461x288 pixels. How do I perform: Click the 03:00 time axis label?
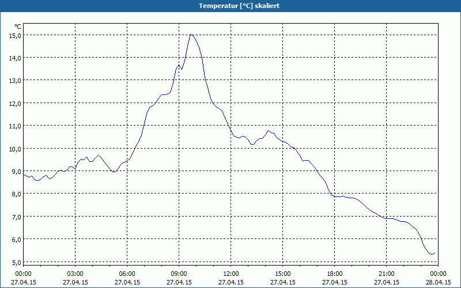click(x=75, y=274)
